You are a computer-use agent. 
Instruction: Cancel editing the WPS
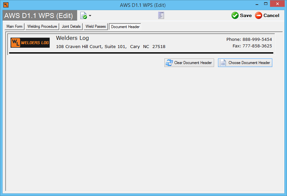(x=267, y=16)
